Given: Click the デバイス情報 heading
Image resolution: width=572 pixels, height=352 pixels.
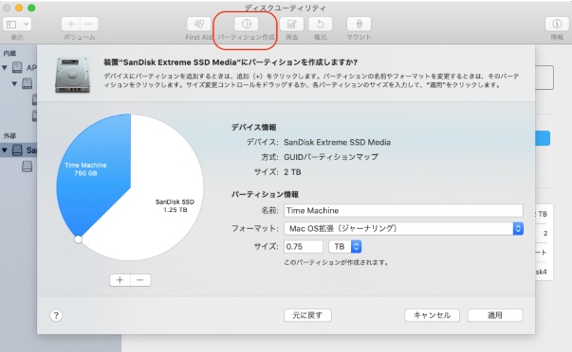Looking at the screenshot, I should [254, 127].
